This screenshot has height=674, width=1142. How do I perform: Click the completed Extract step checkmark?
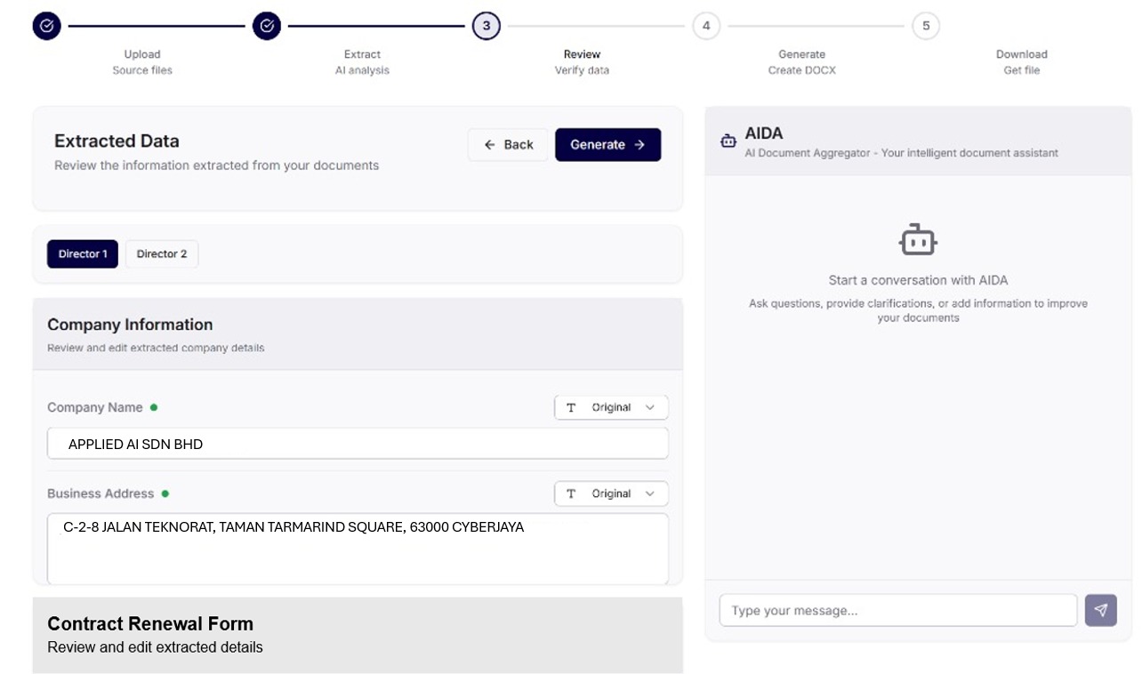pyautogui.click(x=267, y=26)
